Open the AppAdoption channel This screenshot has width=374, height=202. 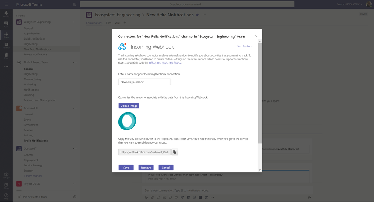pyautogui.click(x=32, y=34)
